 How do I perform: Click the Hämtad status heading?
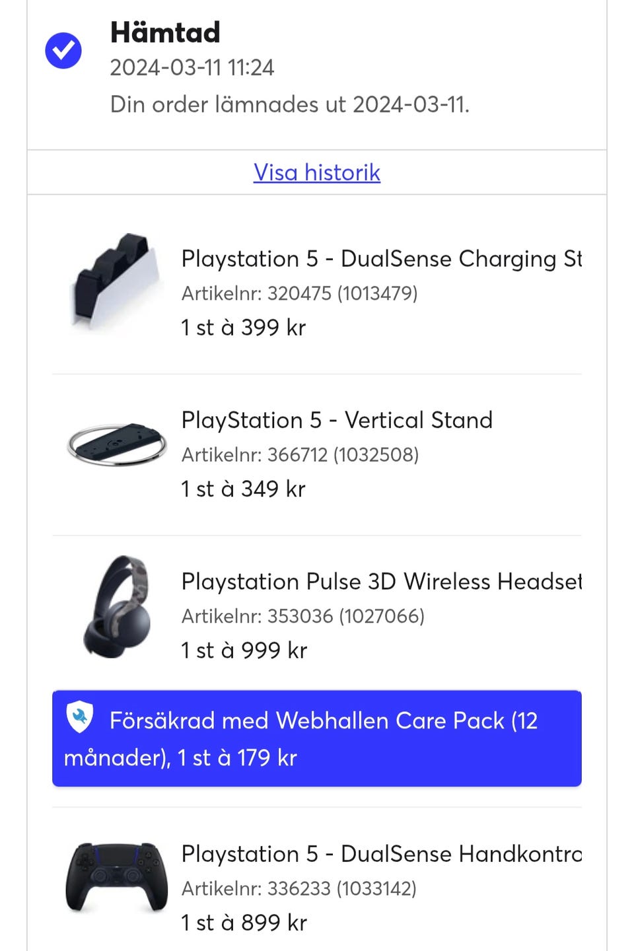pyautogui.click(x=165, y=32)
